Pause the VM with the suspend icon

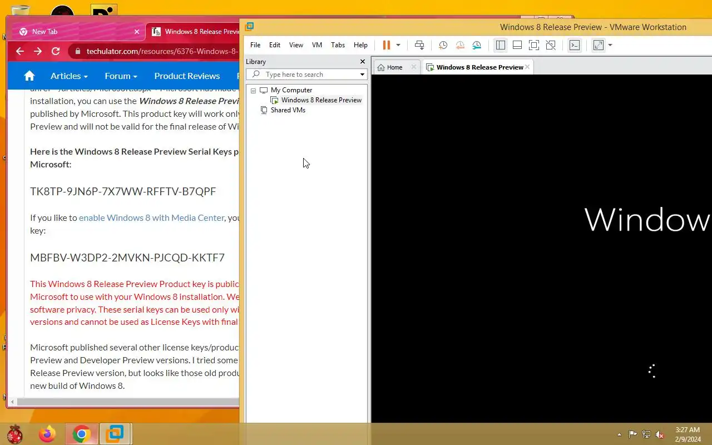click(386, 45)
